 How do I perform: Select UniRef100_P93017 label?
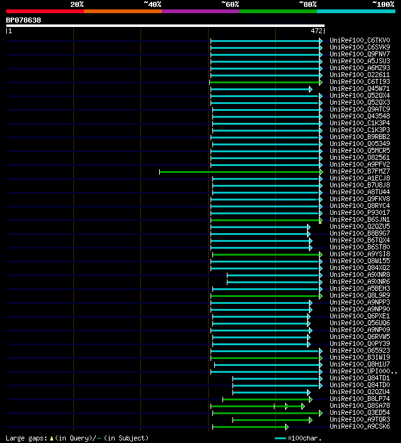(360, 213)
